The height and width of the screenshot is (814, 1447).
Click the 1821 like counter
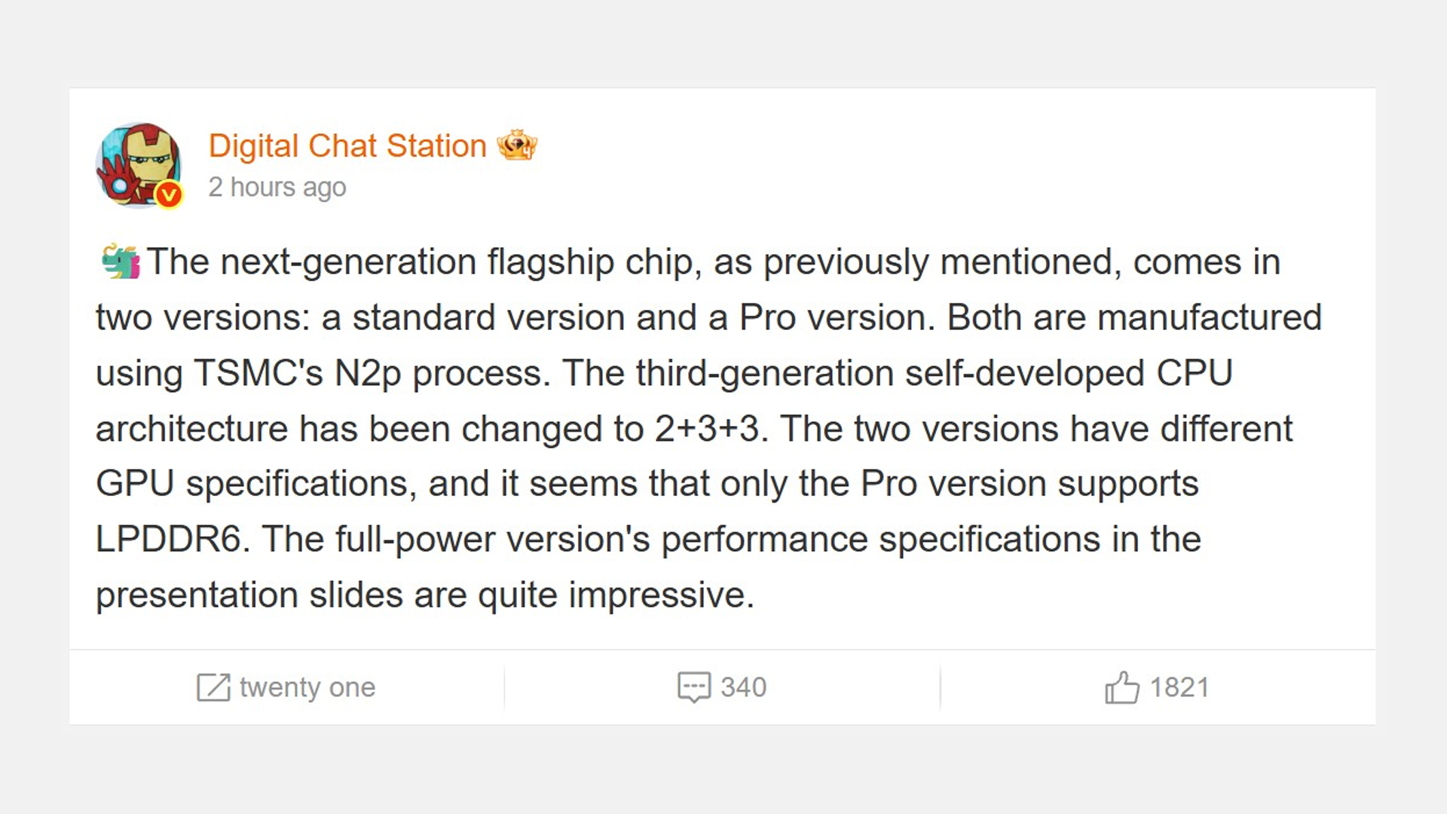[1179, 687]
